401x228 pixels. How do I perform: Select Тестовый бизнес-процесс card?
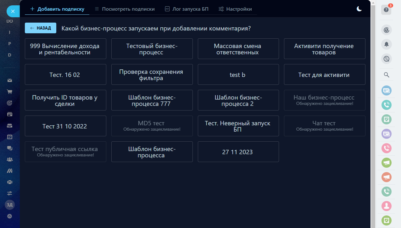pos(152,49)
